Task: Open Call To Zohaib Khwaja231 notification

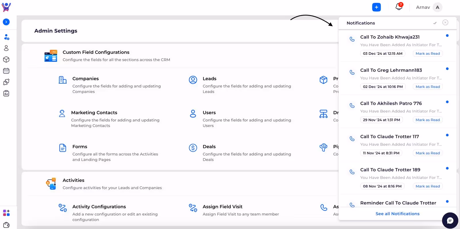Action: click(x=390, y=37)
